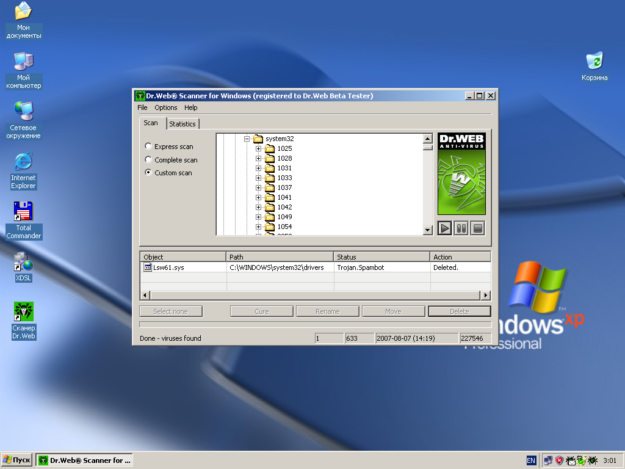This screenshot has width=625, height=469.
Task: Start scanning with the play button
Action: click(x=444, y=228)
